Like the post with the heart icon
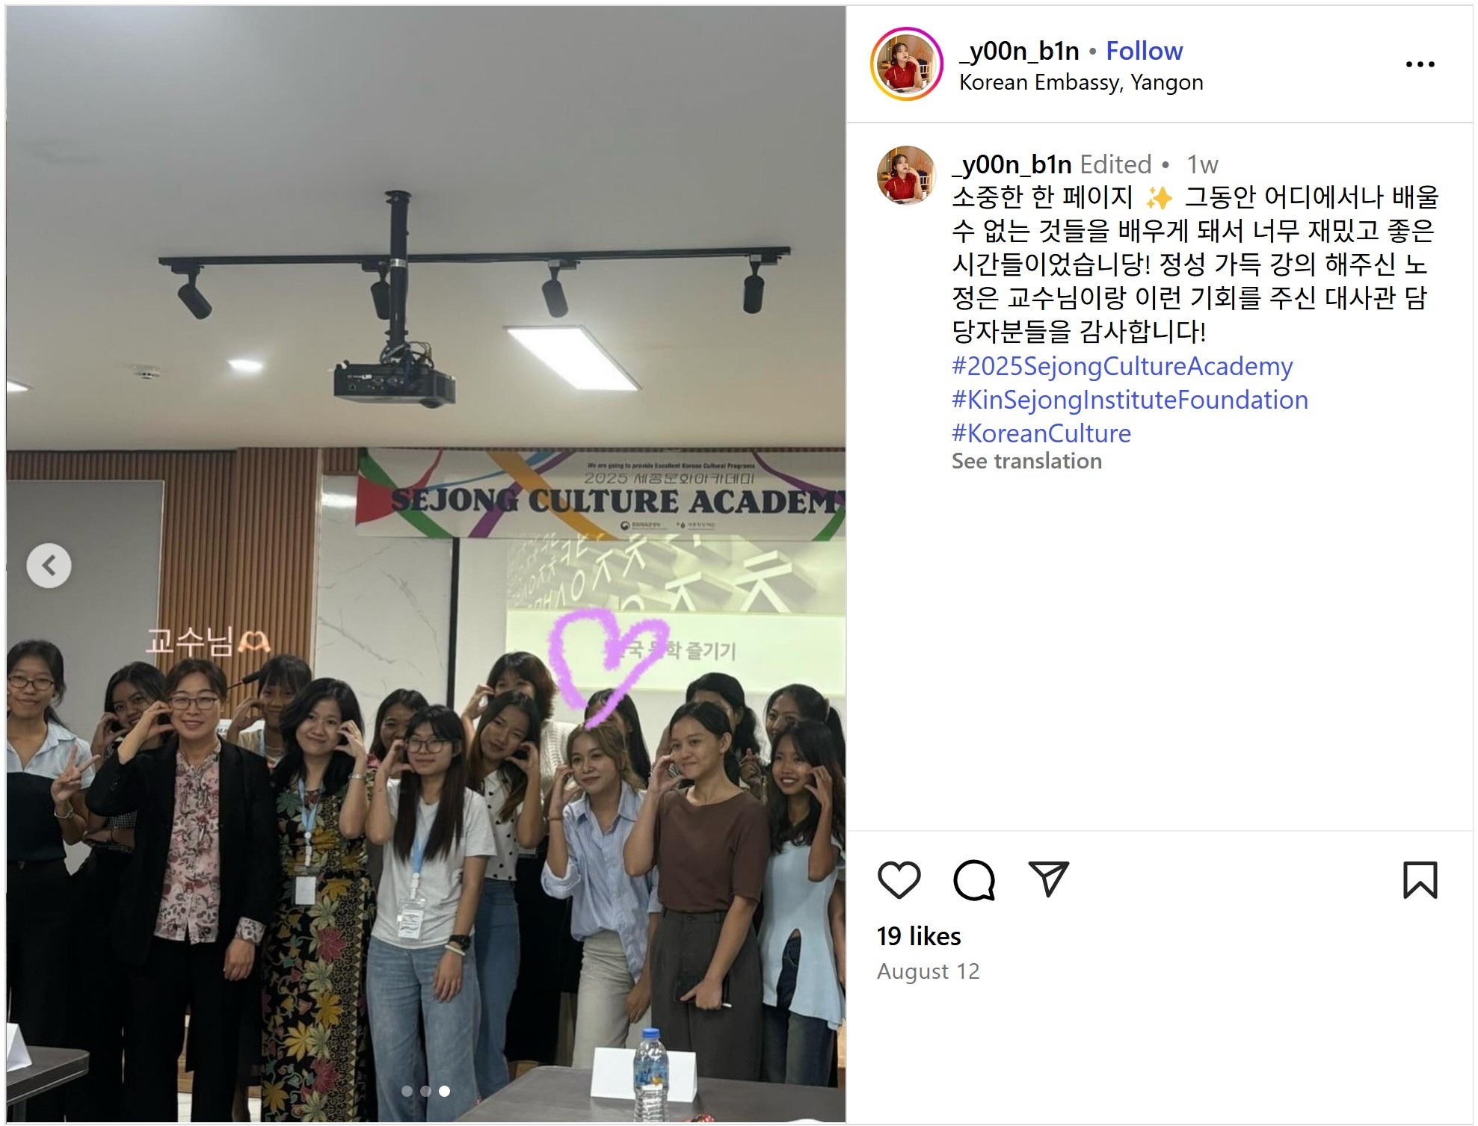 [898, 879]
